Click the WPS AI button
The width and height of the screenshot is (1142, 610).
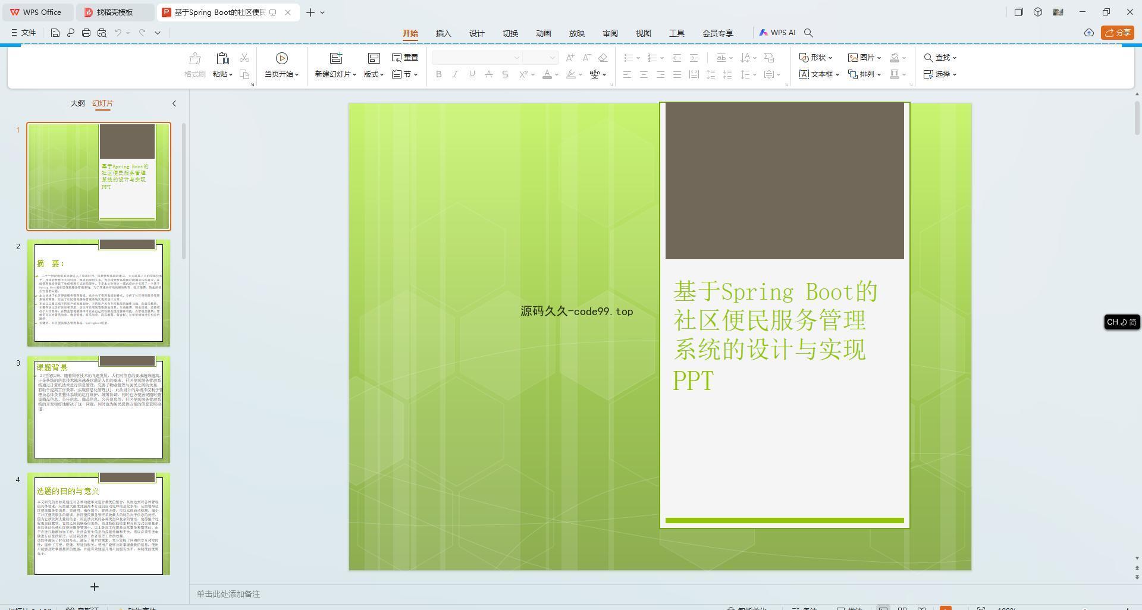point(777,33)
